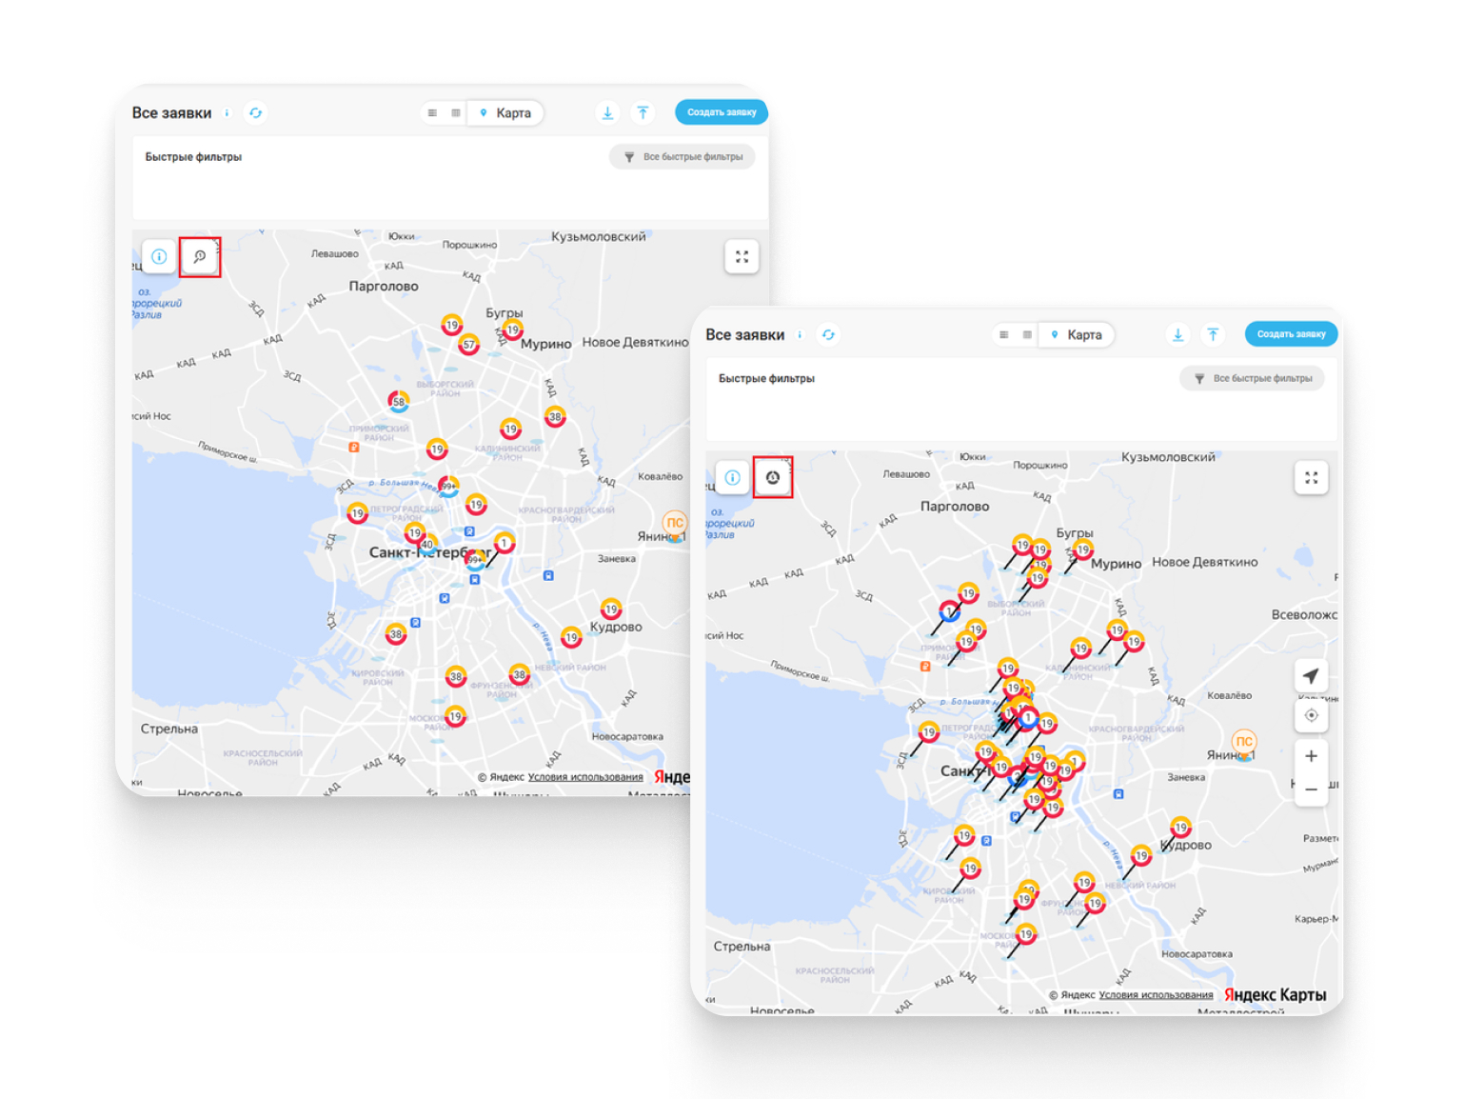
Task: Click the marker labeled 58 near Приморский район
Action: (397, 402)
